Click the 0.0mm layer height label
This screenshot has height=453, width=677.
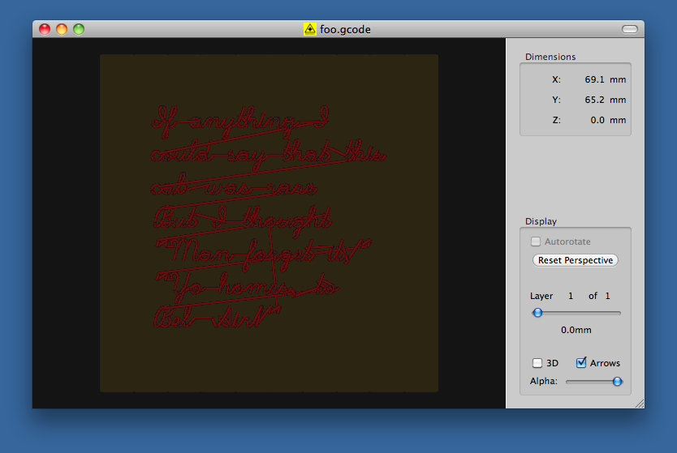click(576, 330)
